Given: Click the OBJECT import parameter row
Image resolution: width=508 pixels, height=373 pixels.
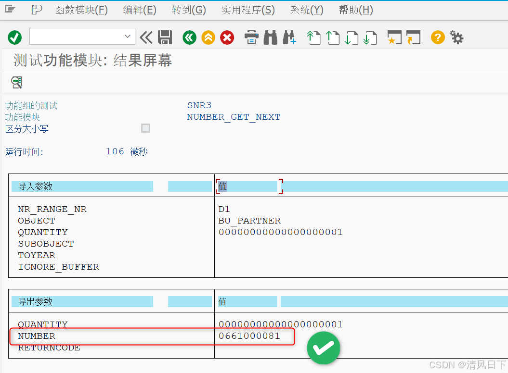Looking at the screenshot, I should pos(37,221).
